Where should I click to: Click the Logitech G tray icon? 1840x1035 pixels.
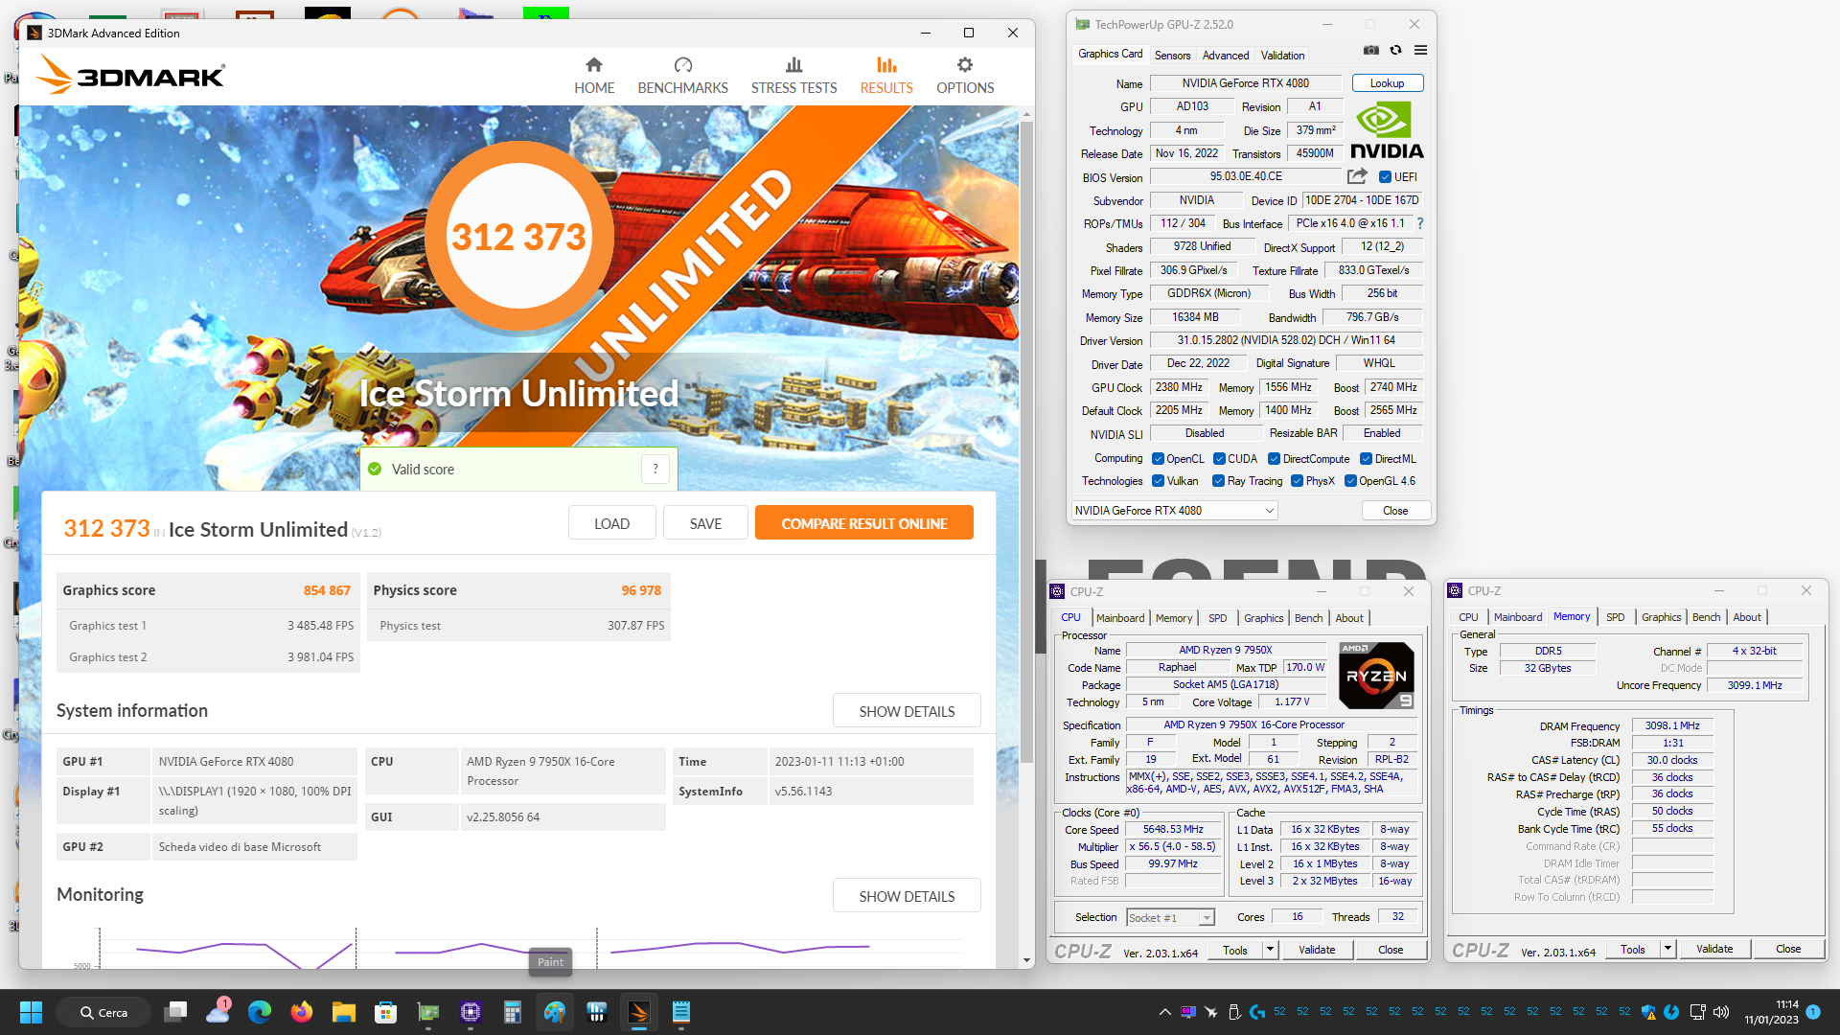pos(1257,1012)
